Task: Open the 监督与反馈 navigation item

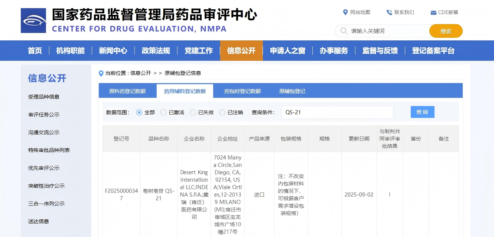Action: tap(380, 51)
